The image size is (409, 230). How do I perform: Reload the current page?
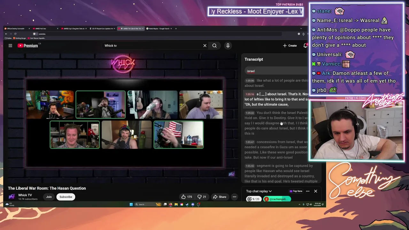(x=15, y=34)
